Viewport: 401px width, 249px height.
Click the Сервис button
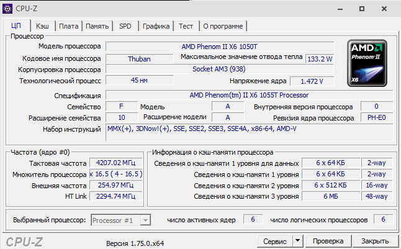tap(275, 241)
